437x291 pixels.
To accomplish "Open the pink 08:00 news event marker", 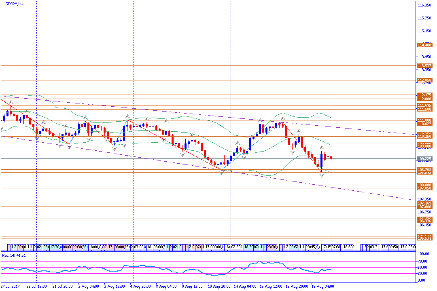I will coord(67,247).
